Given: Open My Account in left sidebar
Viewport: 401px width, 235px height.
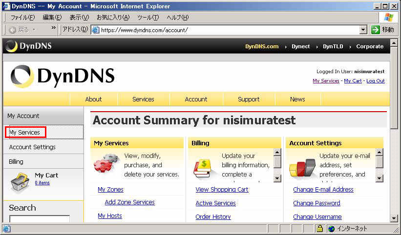Looking at the screenshot, I should pyautogui.click(x=44, y=116).
